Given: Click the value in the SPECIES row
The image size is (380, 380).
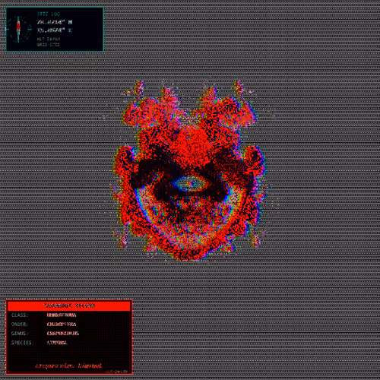Looking at the screenshot, I should [57, 343].
